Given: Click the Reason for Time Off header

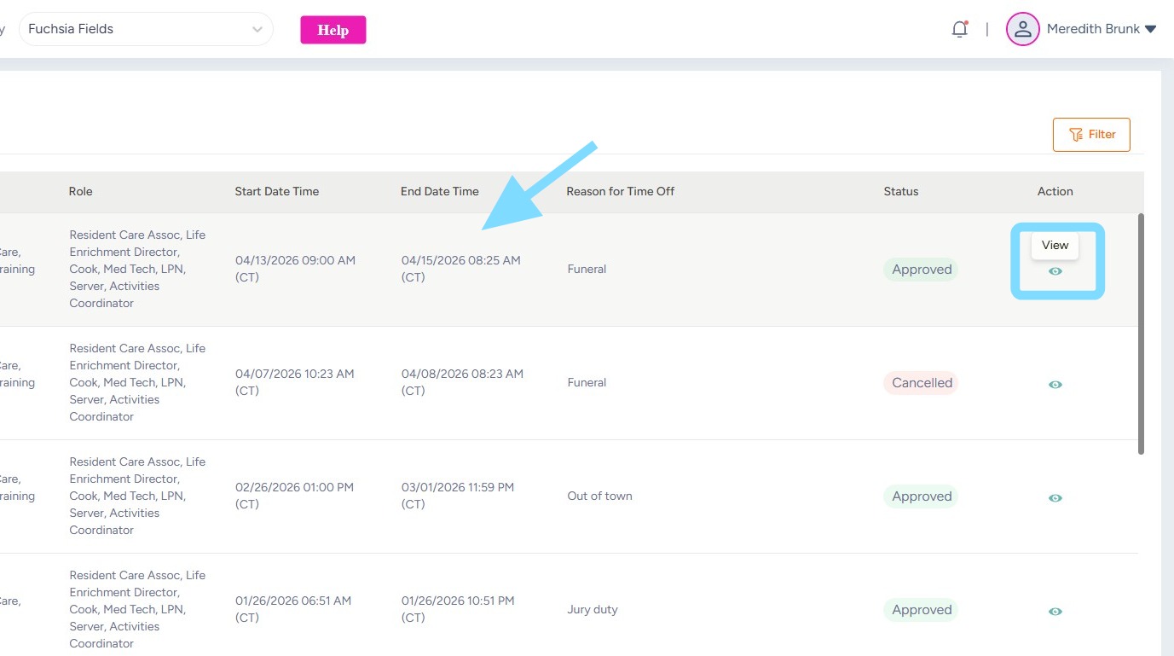Looking at the screenshot, I should click(x=621, y=192).
